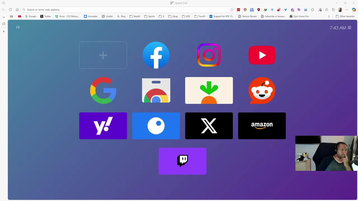
Task: Open the monkey face extension icon
Action: 245,10
